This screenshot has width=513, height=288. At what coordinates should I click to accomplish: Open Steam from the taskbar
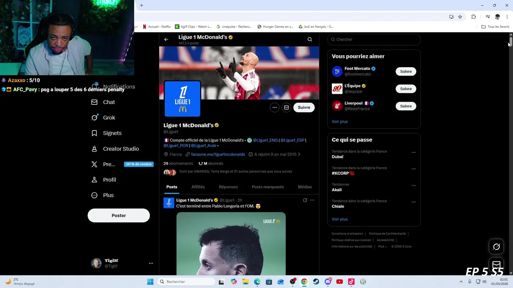[316, 282]
